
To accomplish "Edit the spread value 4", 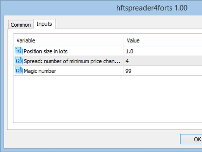I will [163, 61].
